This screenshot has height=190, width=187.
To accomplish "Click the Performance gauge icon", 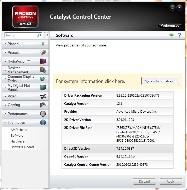I will (x=43, y=114).
